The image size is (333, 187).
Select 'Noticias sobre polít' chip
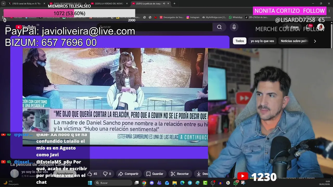(294, 41)
